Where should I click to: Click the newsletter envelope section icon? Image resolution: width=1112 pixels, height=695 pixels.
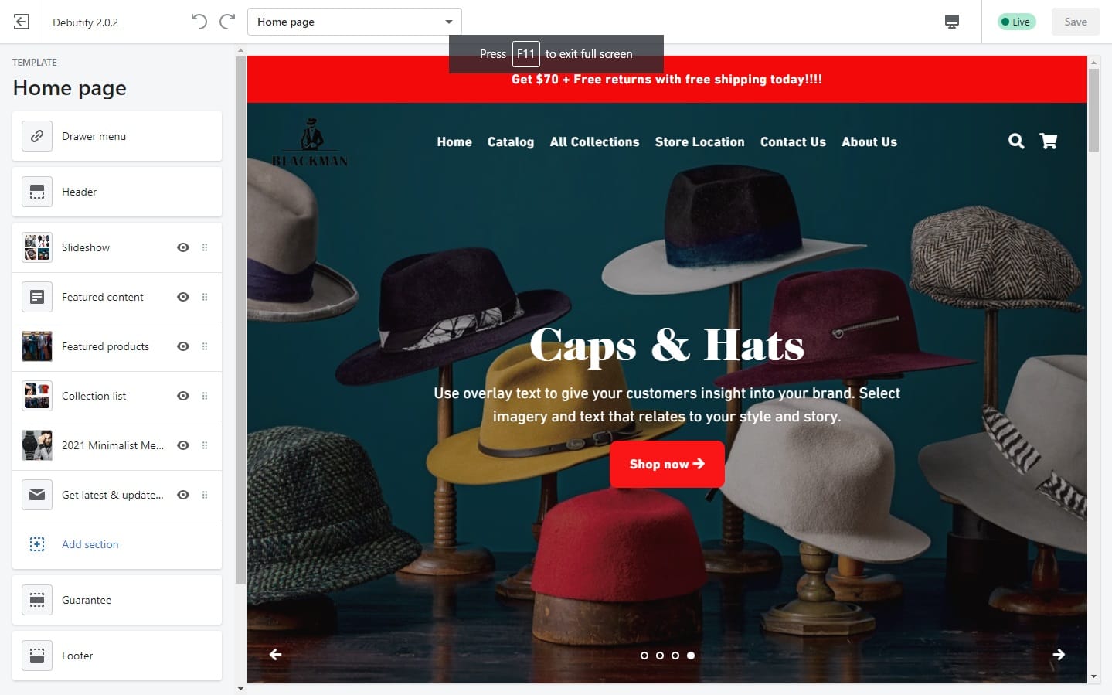point(37,495)
